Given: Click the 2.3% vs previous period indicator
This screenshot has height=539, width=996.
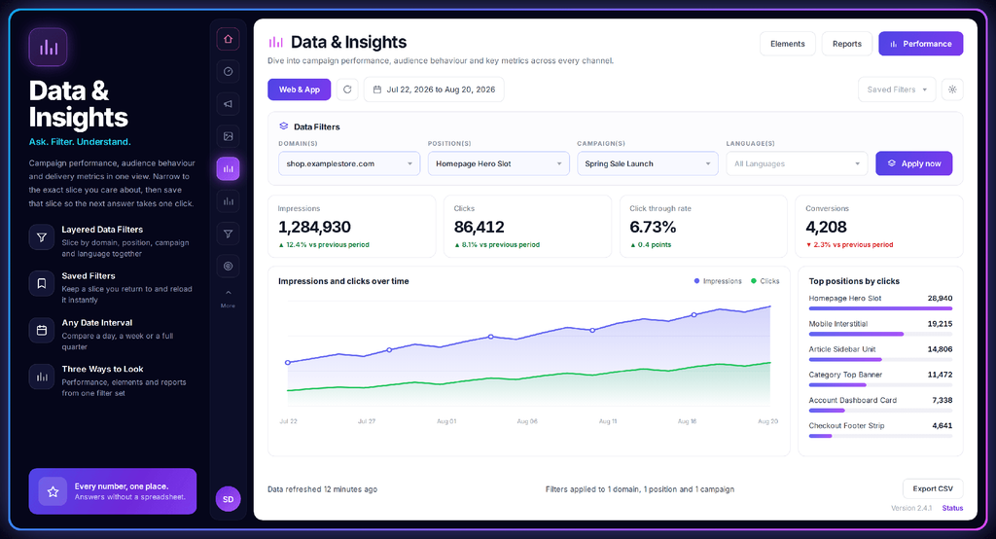Looking at the screenshot, I should [849, 245].
